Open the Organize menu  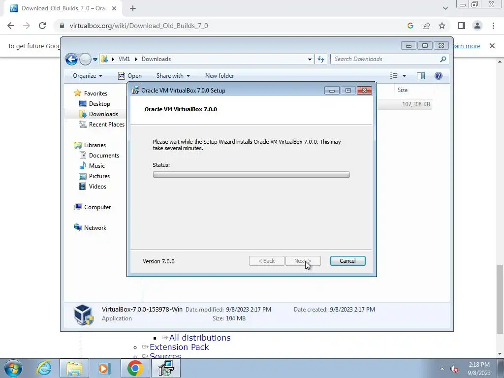(88, 76)
